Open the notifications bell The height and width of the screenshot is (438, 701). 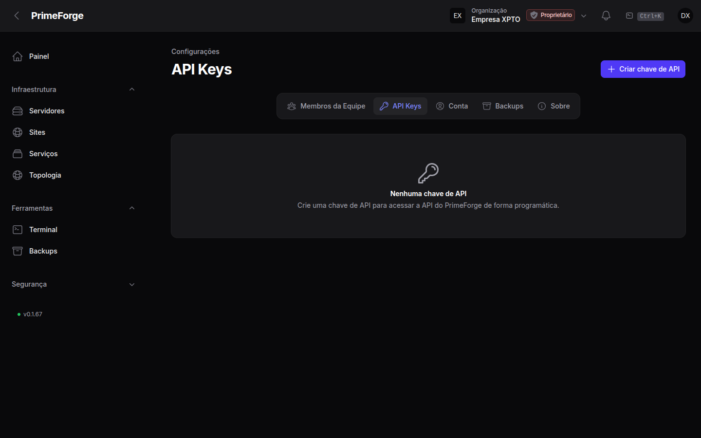pos(606,16)
